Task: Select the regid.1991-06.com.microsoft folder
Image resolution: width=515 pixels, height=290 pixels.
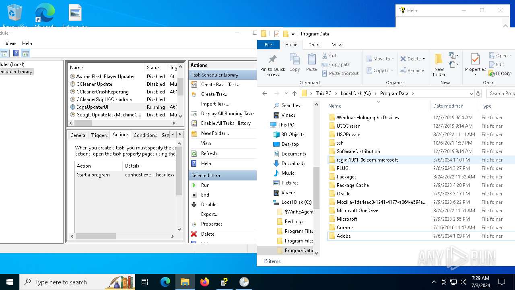Action: 367,160
